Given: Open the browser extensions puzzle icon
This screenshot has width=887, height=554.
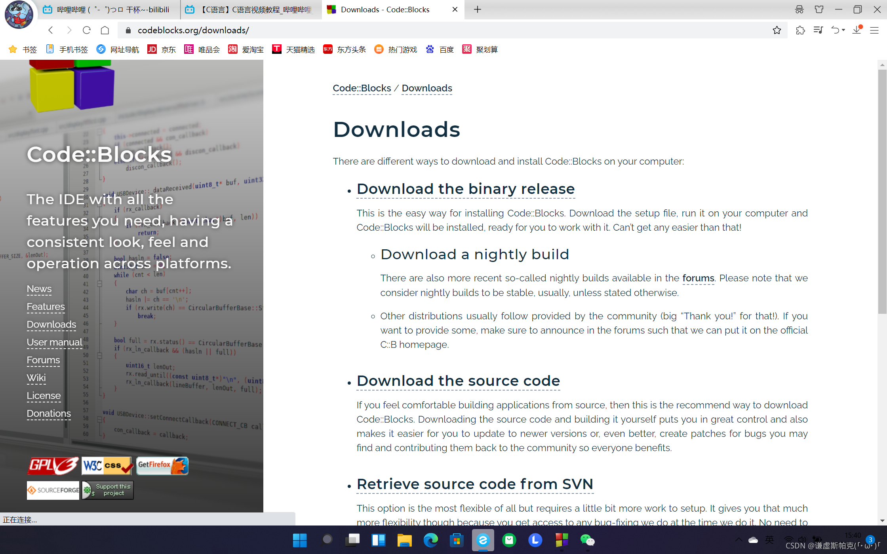Looking at the screenshot, I should tap(800, 30).
